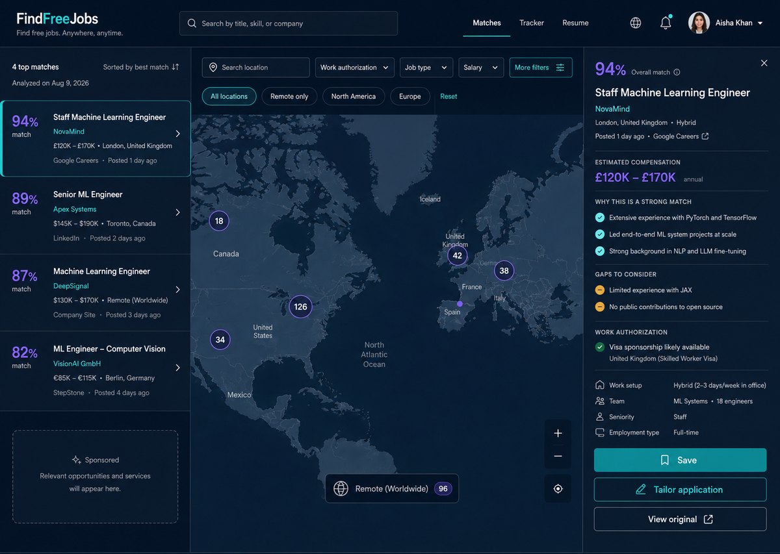Open the More filters panel
The width and height of the screenshot is (780, 554).
pos(541,68)
